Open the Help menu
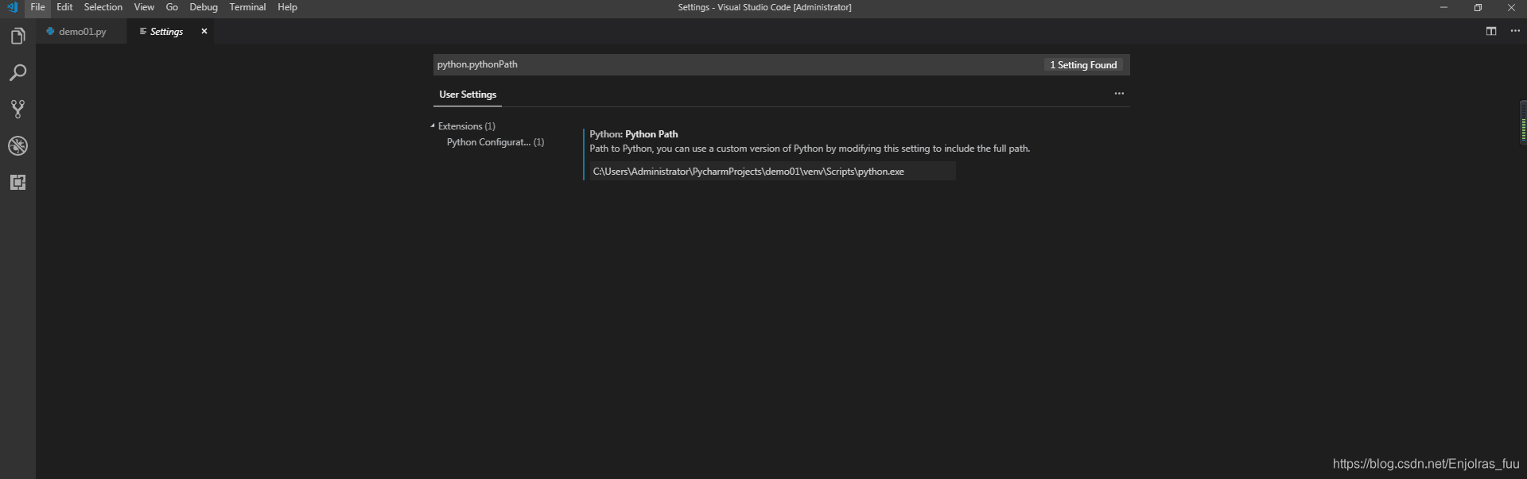This screenshot has width=1527, height=479. [287, 7]
